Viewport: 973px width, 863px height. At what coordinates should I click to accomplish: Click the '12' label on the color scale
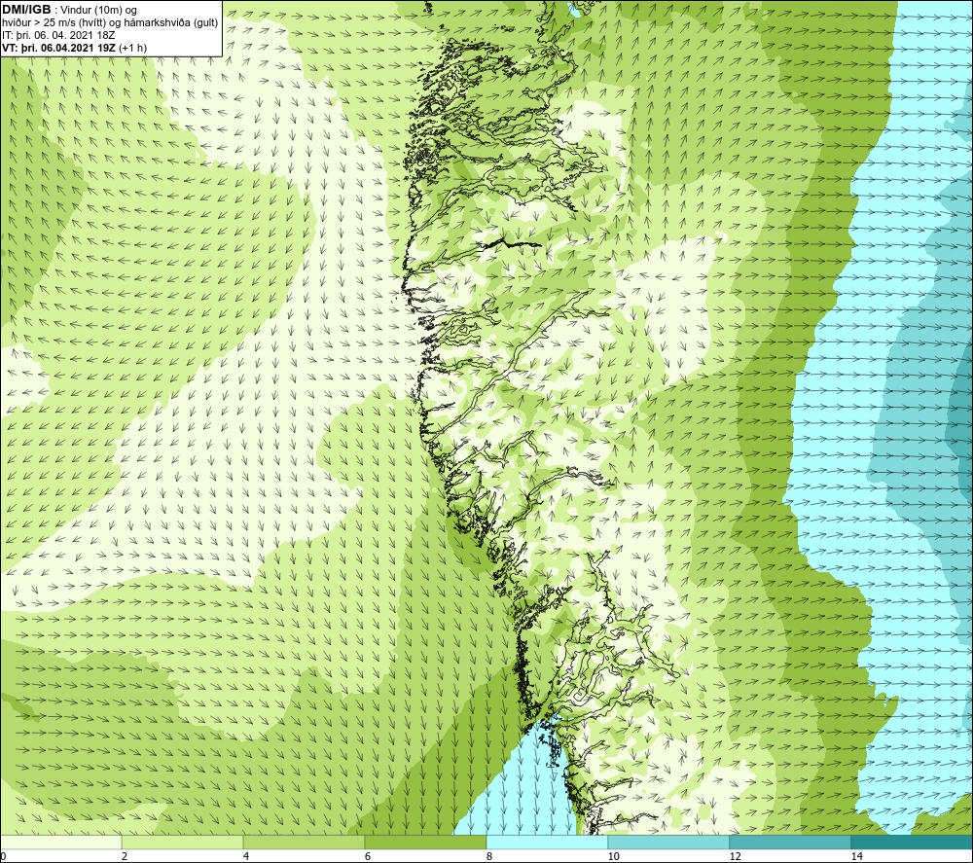(735, 856)
